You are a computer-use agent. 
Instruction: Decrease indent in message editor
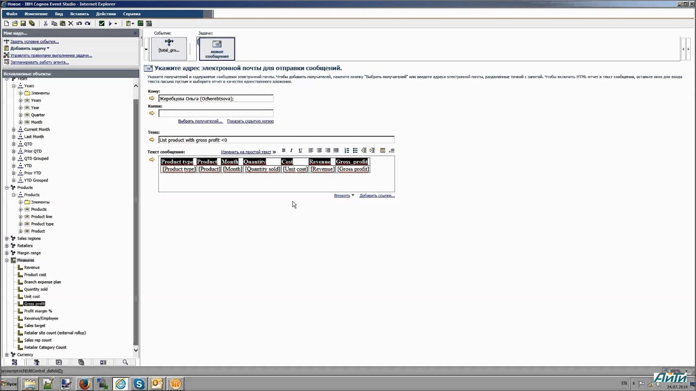point(364,150)
